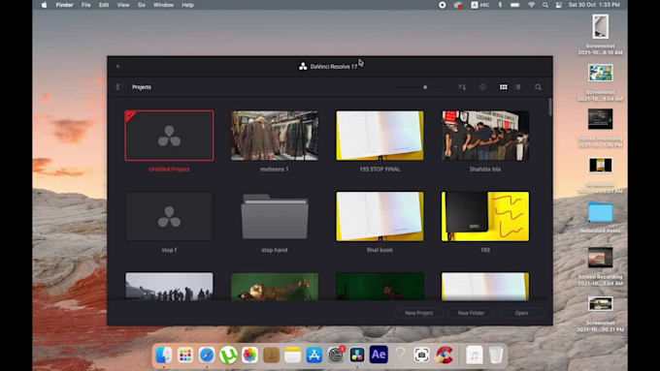The height and width of the screenshot is (371, 660).
Task: Open Photos from the Dock
Action: click(249, 356)
